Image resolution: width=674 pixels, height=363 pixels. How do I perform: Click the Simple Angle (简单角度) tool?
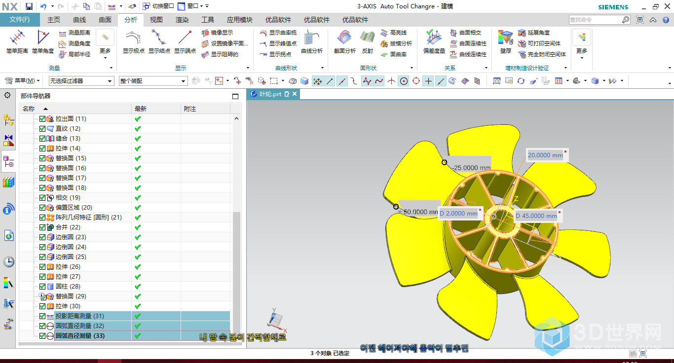[43, 42]
